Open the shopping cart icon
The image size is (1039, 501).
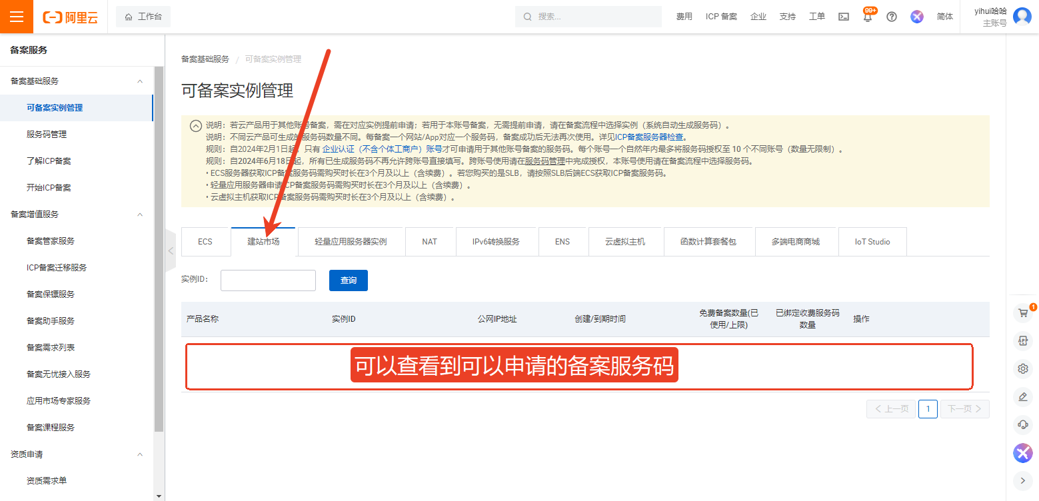click(1022, 313)
